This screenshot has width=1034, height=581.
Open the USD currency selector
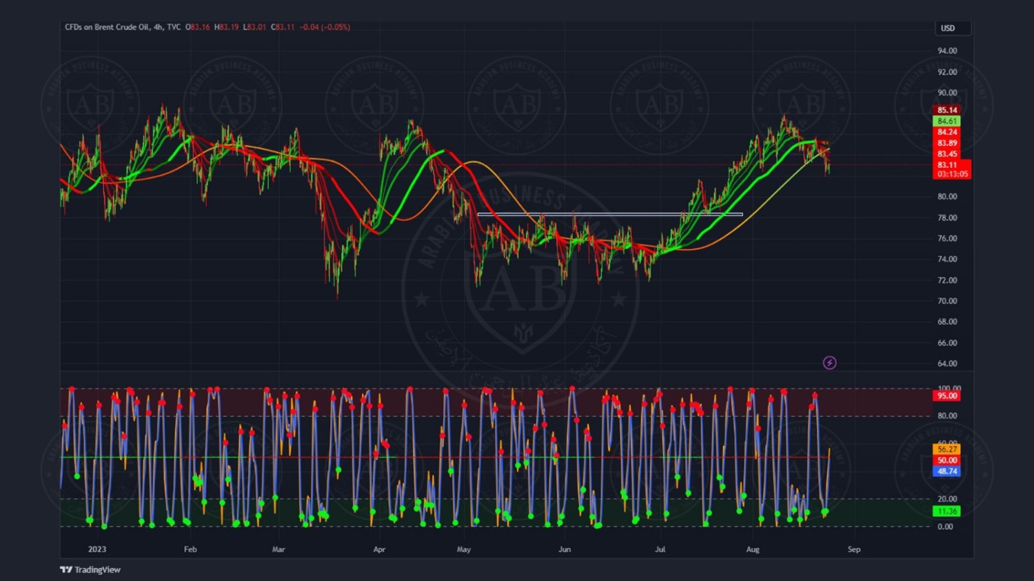point(953,28)
